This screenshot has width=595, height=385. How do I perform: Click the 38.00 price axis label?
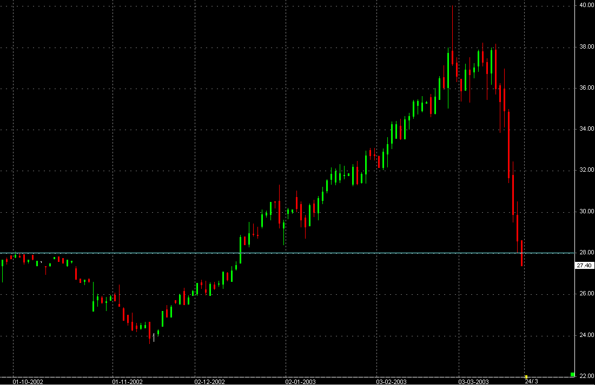(586, 46)
